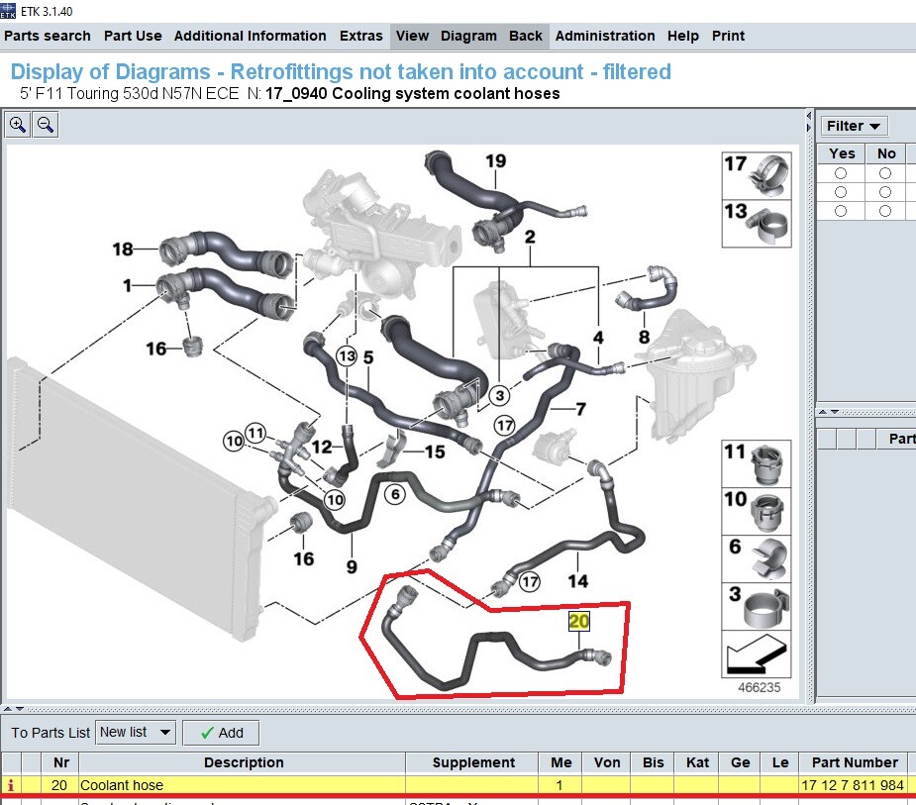Click the Nr column header
916x805 pixels.
click(60, 763)
